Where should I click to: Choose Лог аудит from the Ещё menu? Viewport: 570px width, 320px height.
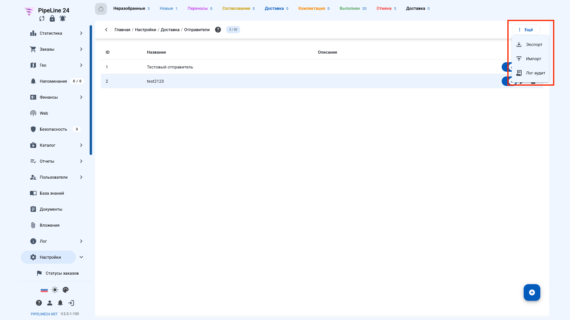[530, 73]
